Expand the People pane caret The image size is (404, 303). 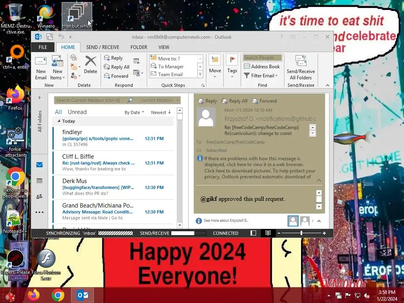click(x=319, y=221)
